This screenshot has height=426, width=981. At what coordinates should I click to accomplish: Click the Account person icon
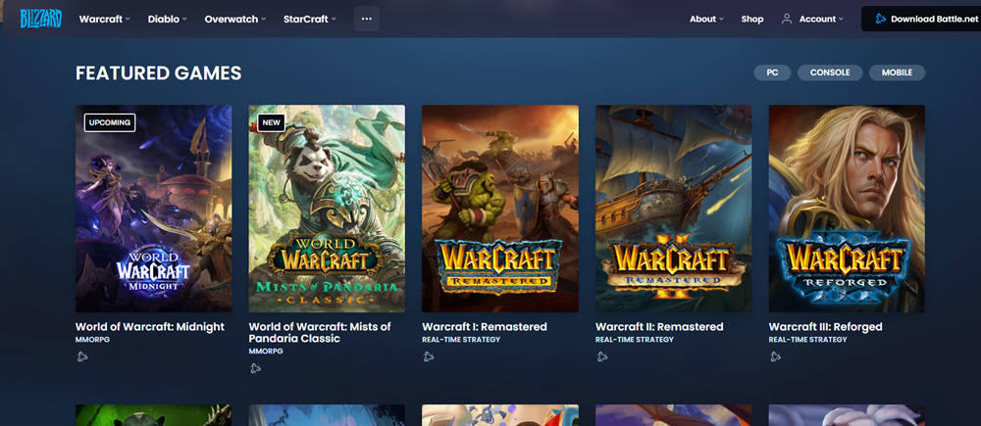tap(787, 19)
